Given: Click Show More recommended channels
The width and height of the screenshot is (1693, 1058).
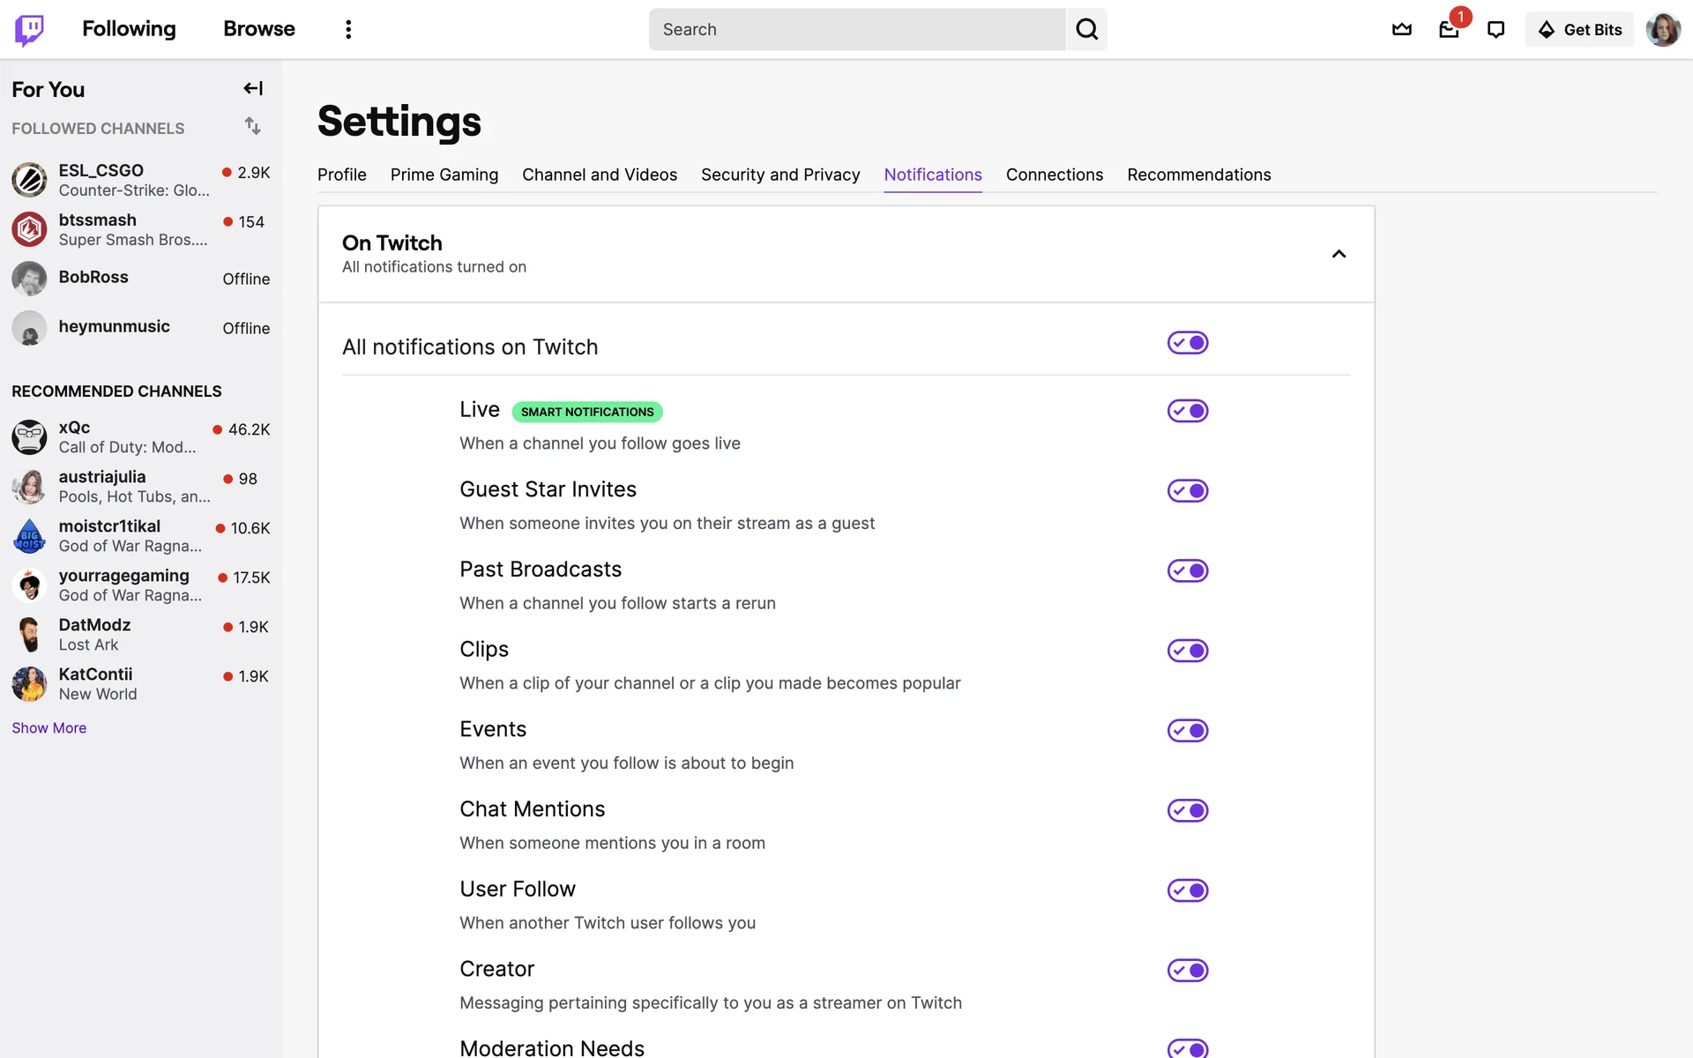Looking at the screenshot, I should [x=49, y=727].
